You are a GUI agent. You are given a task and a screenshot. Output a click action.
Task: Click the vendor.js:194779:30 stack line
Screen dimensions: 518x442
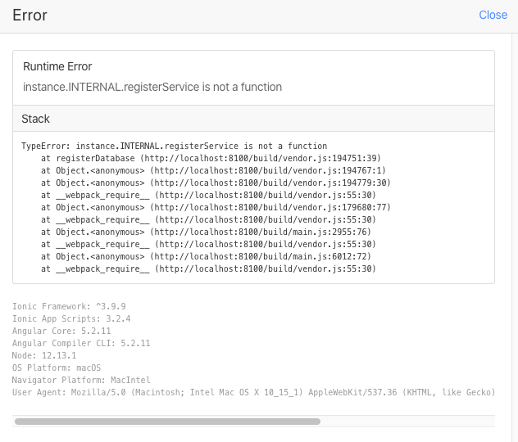click(x=216, y=183)
